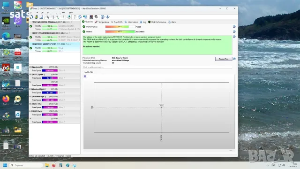Click the volume icon in the system tray

[x=284, y=165]
